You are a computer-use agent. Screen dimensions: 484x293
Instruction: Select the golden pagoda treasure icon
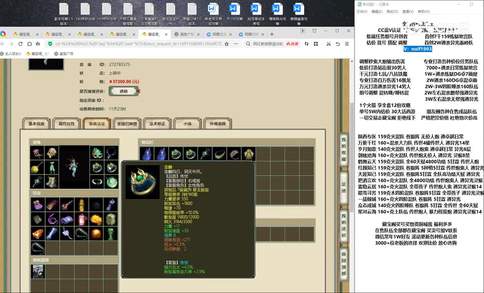click(x=82, y=204)
